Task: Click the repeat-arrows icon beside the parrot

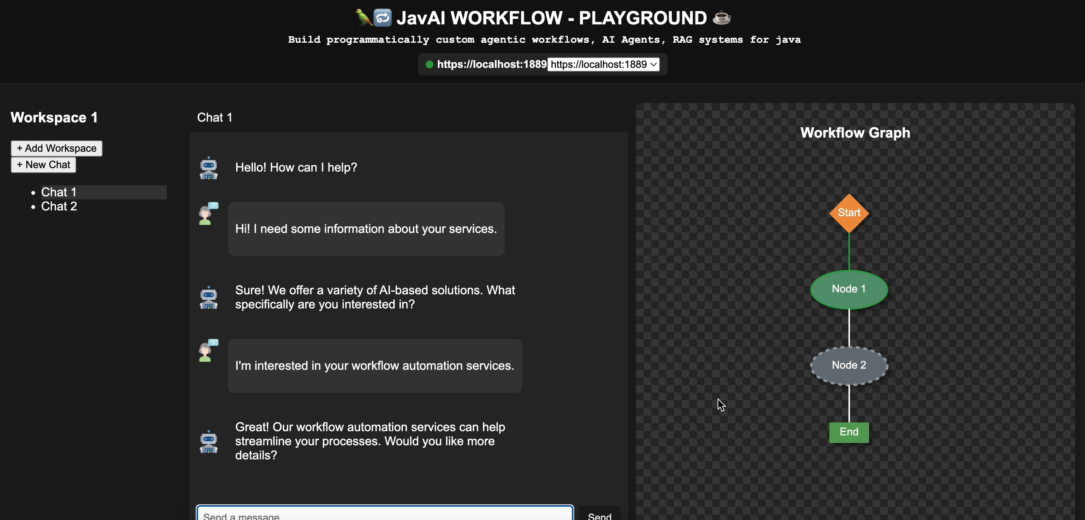Action: pos(382,17)
